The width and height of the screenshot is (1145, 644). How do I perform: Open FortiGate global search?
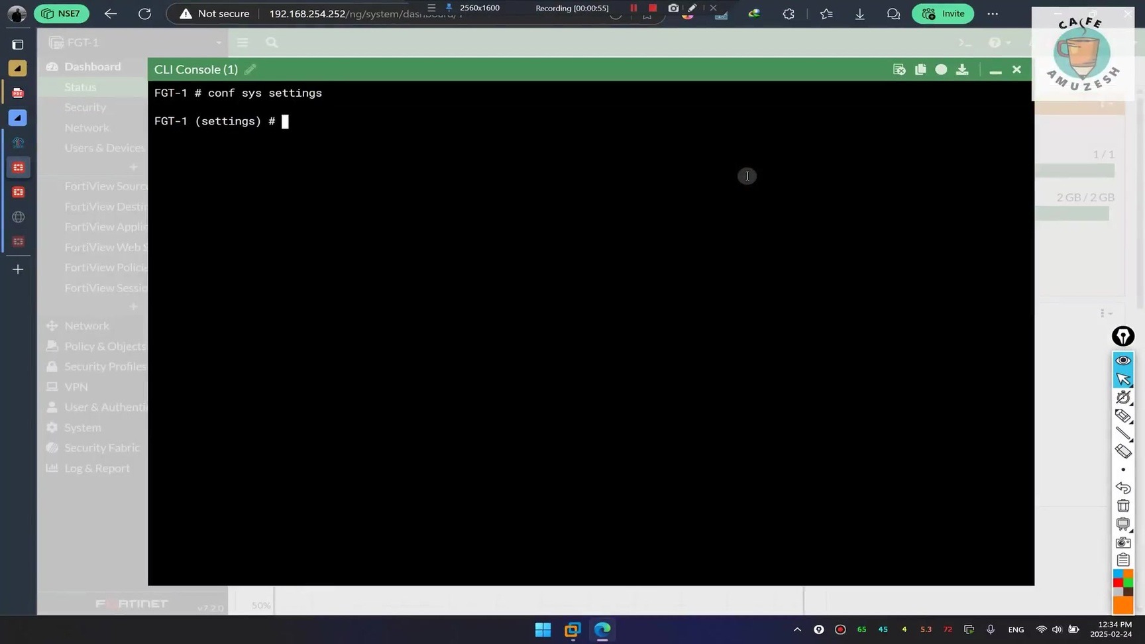[272, 42]
